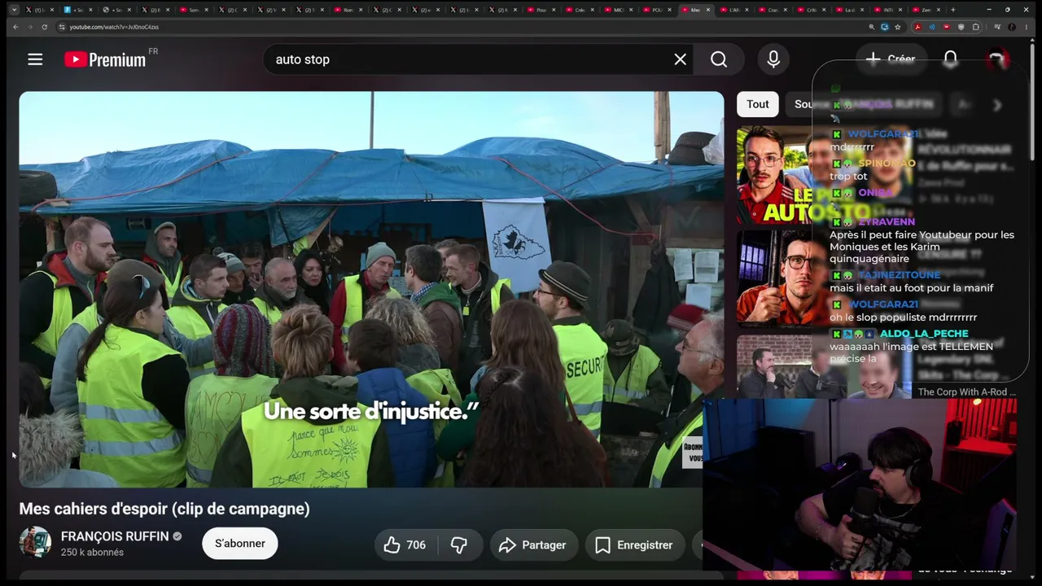Show more filter chips with the arrow
The width and height of the screenshot is (1042, 586).
pyautogui.click(x=997, y=104)
